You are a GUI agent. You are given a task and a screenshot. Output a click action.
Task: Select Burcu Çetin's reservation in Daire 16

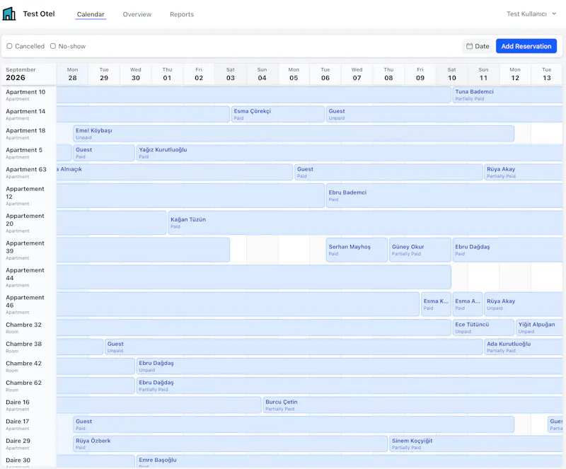pyautogui.click(x=413, y=405)
